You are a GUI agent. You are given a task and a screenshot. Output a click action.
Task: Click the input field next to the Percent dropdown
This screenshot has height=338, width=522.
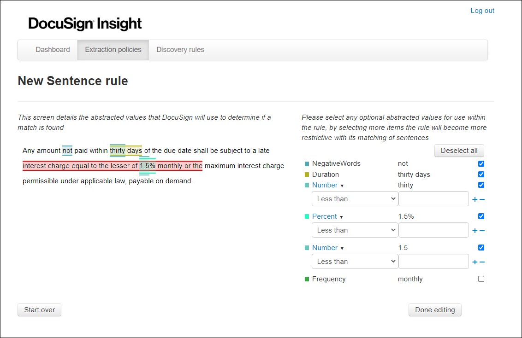pos(433,230)
